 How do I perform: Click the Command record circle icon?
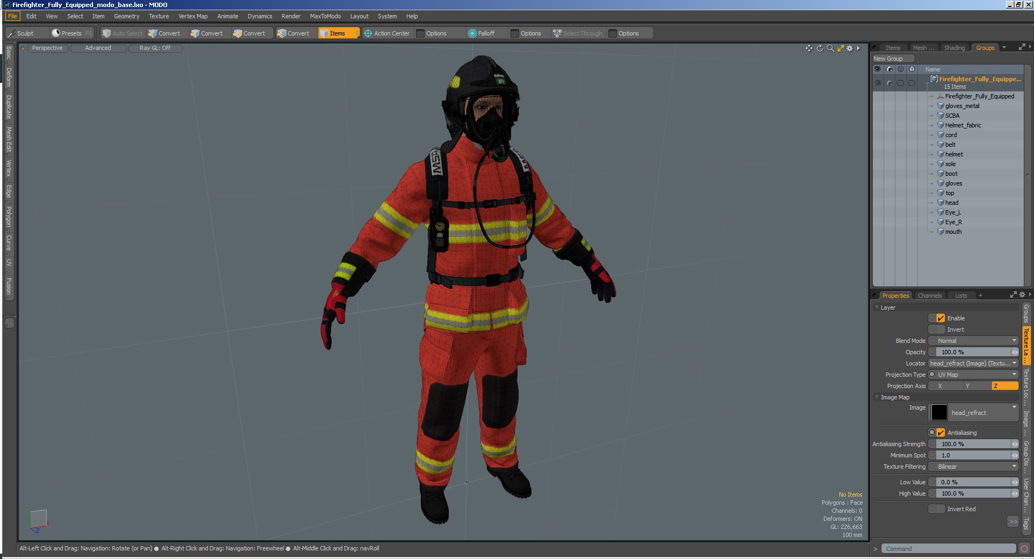point(1024,549)
